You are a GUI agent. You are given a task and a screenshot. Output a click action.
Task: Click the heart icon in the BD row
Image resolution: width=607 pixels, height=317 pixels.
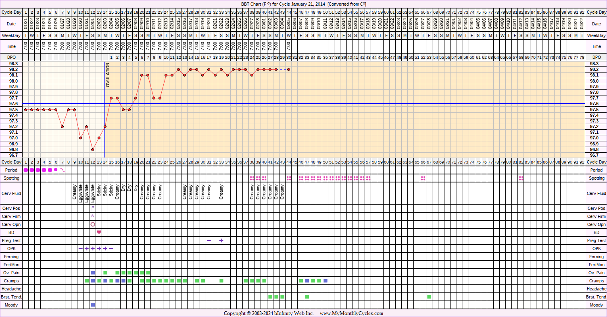(99, 232)
